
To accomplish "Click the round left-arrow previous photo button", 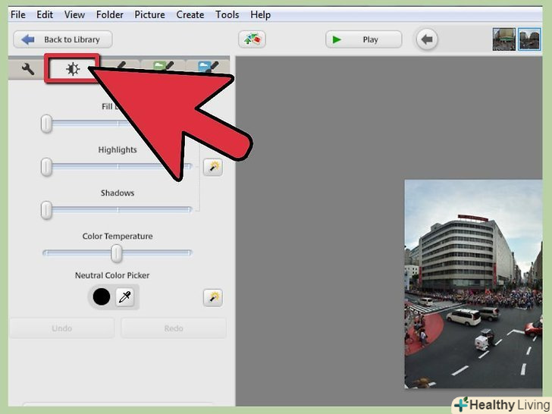I will [427, 39].
